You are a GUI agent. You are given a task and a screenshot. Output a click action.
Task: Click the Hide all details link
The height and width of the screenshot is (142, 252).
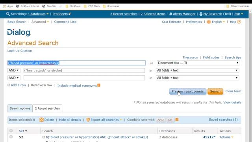click(x=70, y=120)
